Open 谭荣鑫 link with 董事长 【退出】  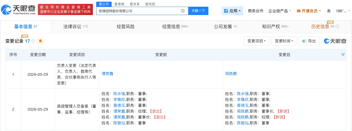click(x=119, y=117)
